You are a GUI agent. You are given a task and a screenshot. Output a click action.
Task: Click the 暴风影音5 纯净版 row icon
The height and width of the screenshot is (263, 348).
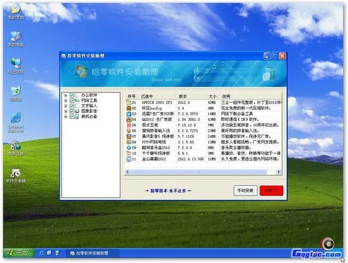[129, 136]
